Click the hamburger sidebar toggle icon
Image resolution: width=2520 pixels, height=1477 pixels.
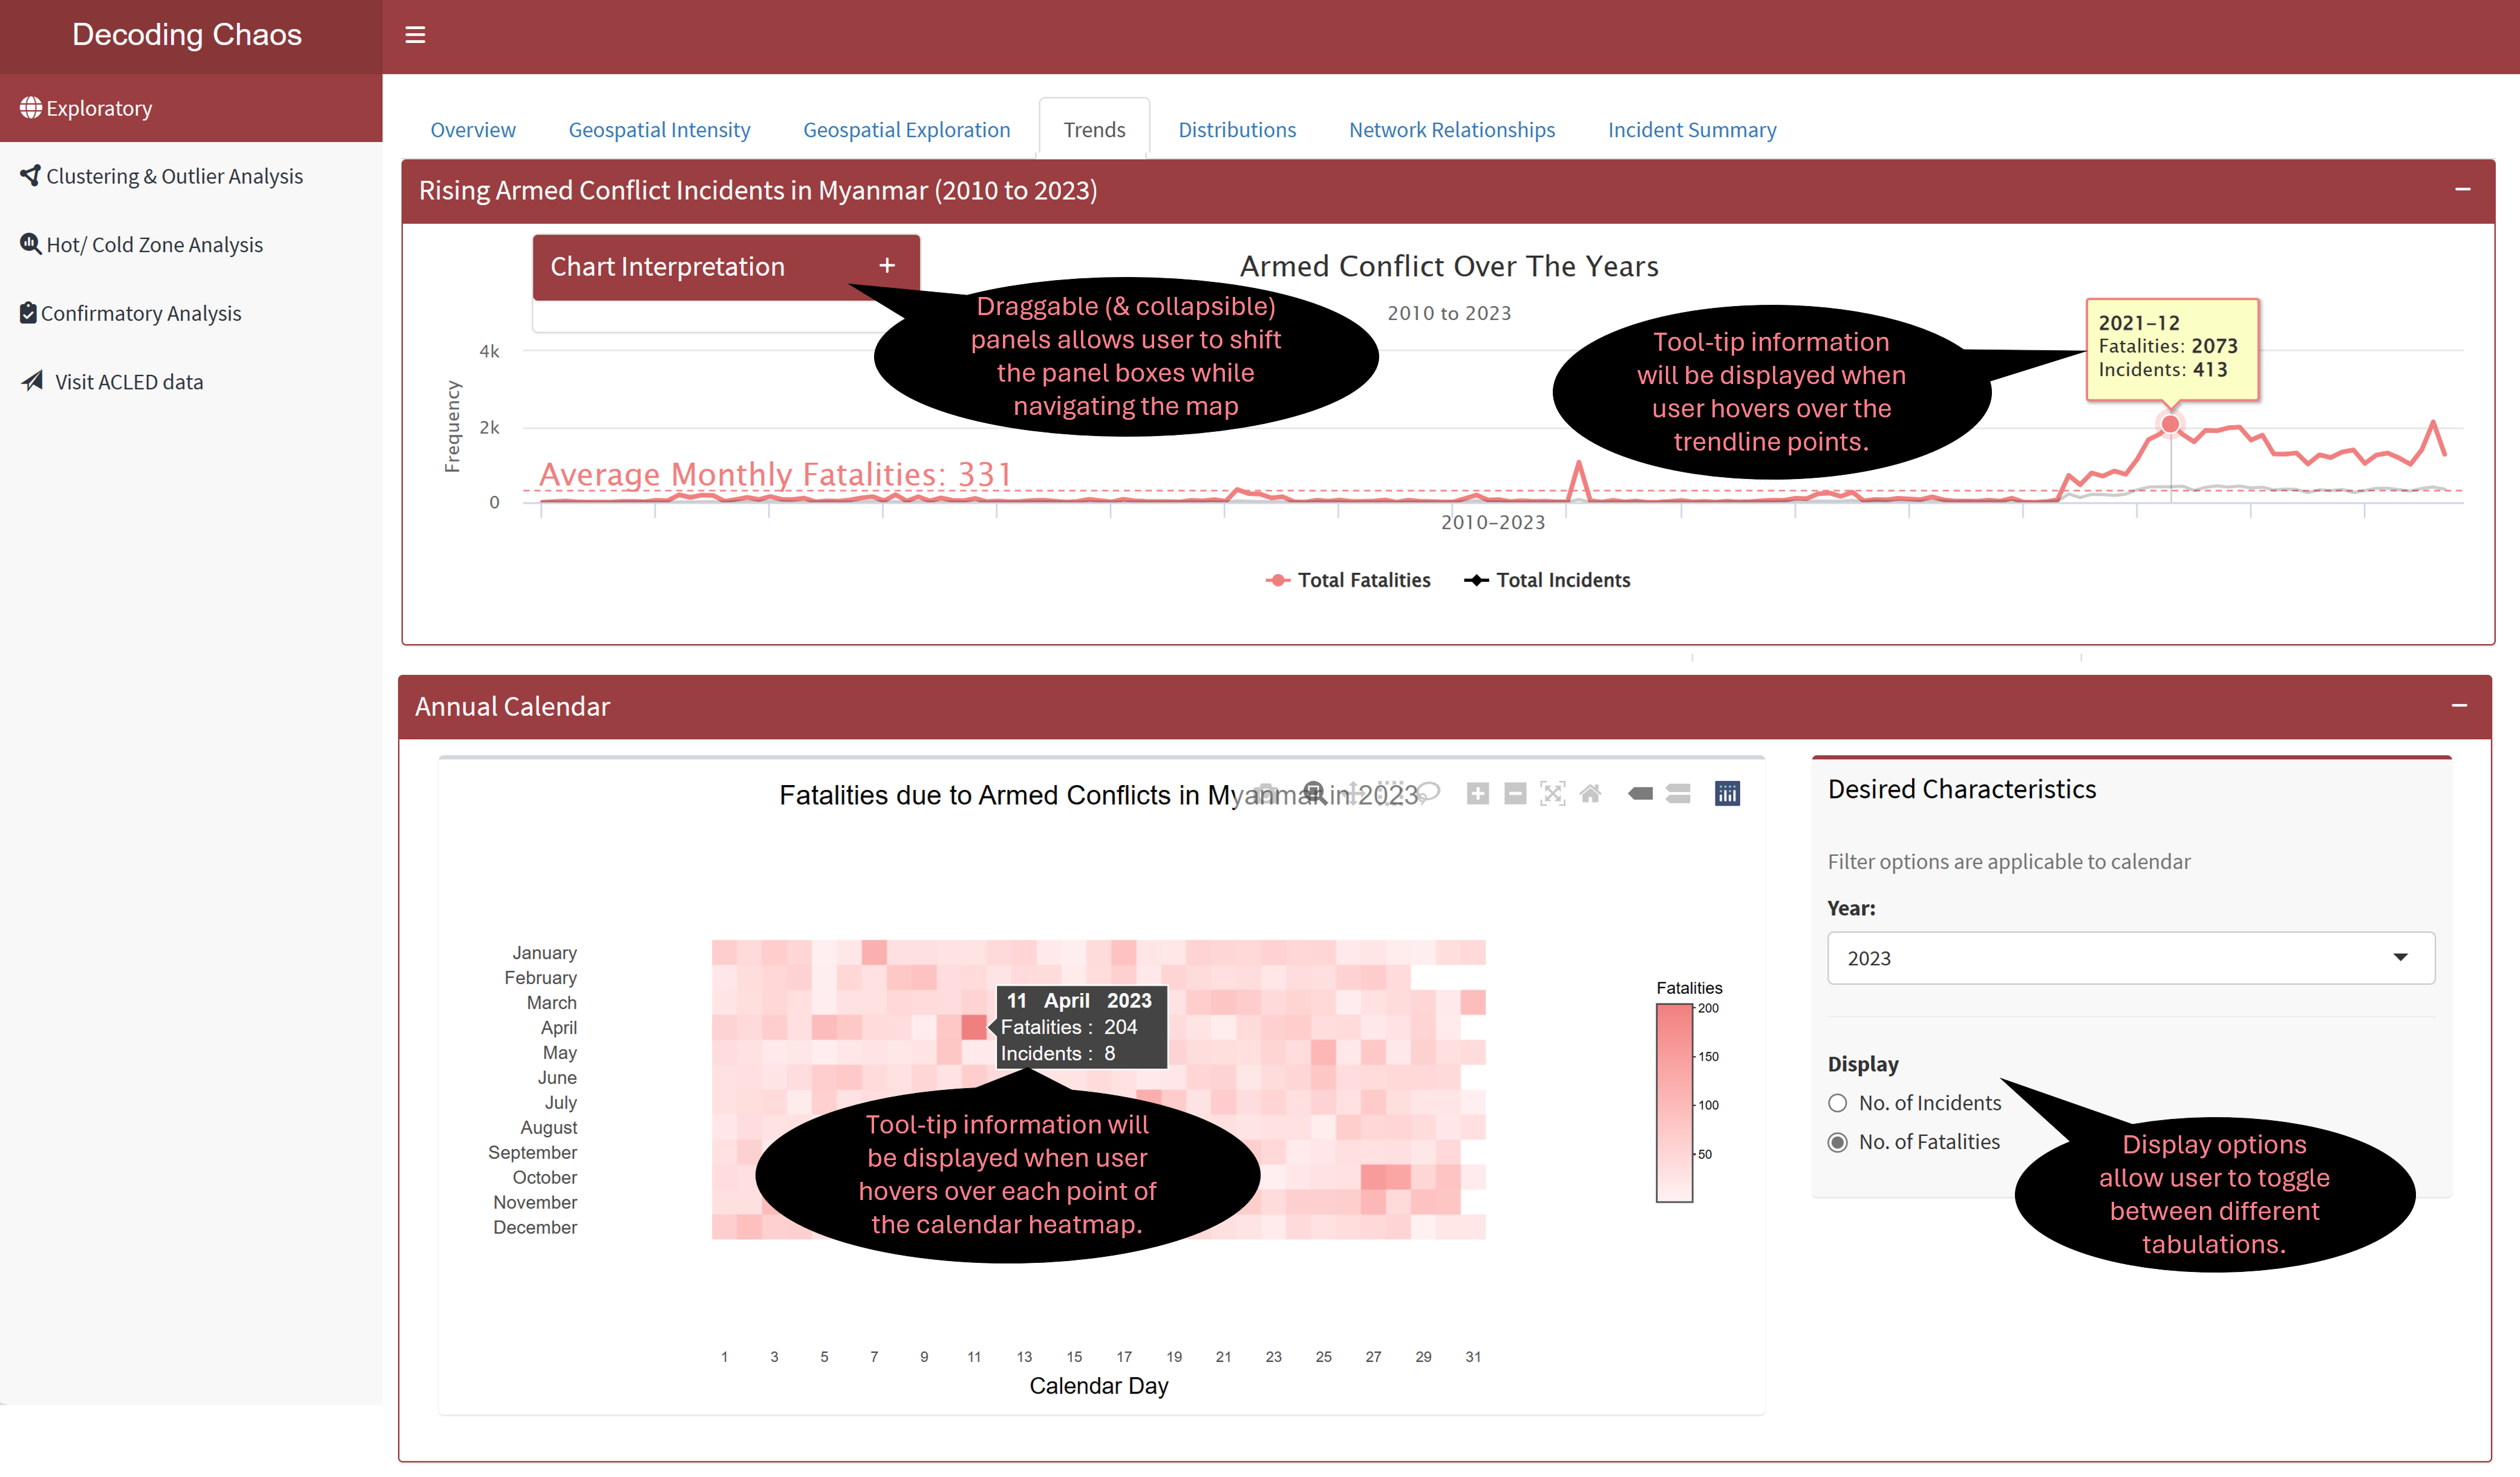pos(415,35)
